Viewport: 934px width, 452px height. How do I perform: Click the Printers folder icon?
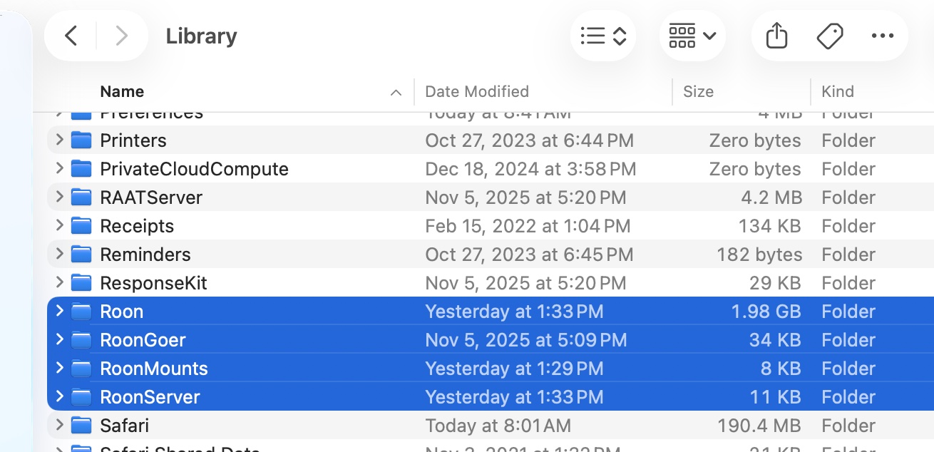point(82,140)
